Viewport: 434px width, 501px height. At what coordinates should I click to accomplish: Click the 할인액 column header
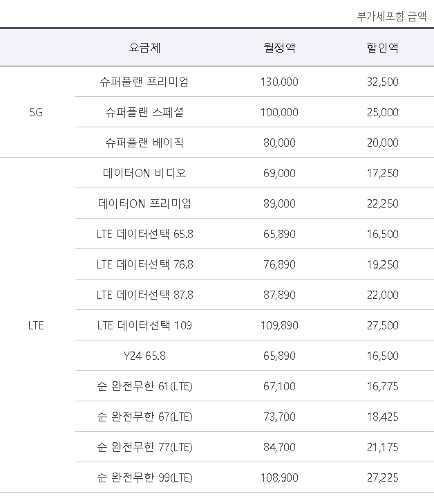[x=382, y=48]
